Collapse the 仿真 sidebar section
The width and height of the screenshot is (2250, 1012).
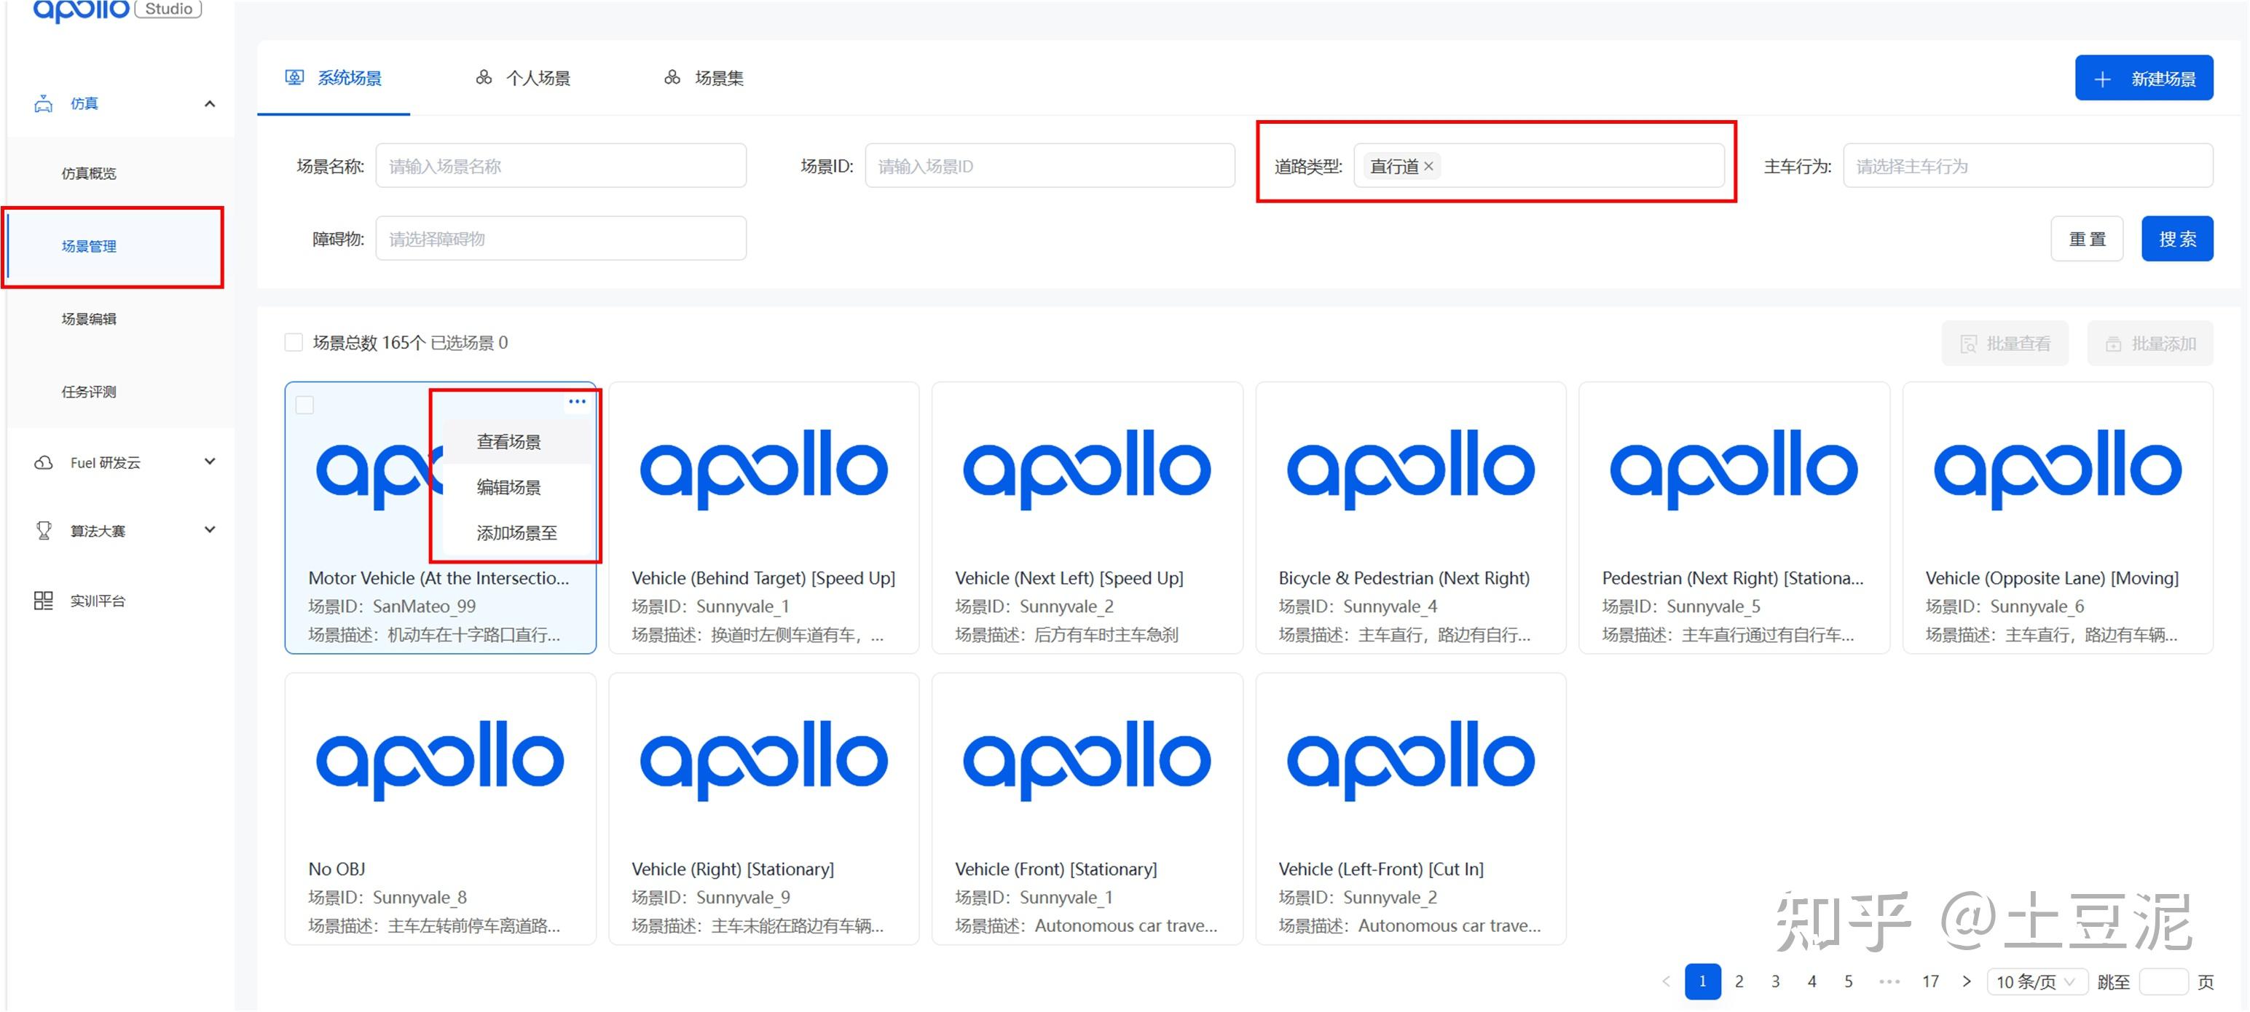[x=210, y=104]
